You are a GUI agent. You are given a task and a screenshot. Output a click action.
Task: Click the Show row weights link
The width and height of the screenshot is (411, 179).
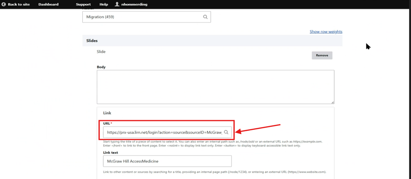click(326, 31)
